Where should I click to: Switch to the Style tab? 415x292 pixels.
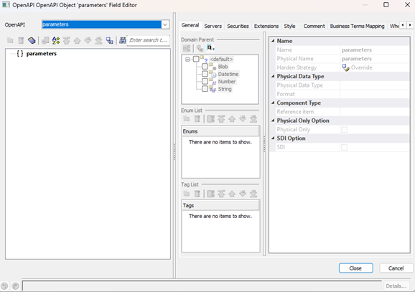289,26
